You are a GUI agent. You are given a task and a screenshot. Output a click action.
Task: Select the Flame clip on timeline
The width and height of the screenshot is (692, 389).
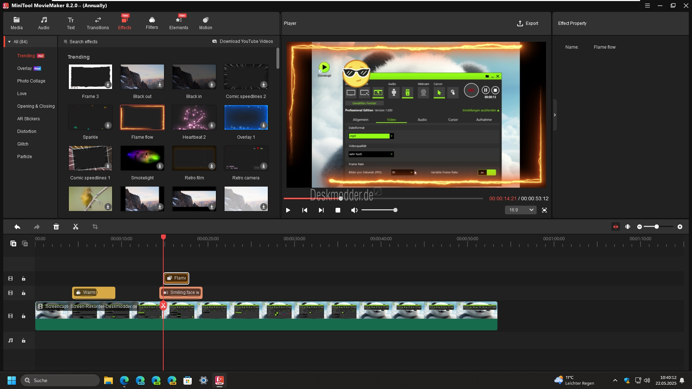[176, 278]
